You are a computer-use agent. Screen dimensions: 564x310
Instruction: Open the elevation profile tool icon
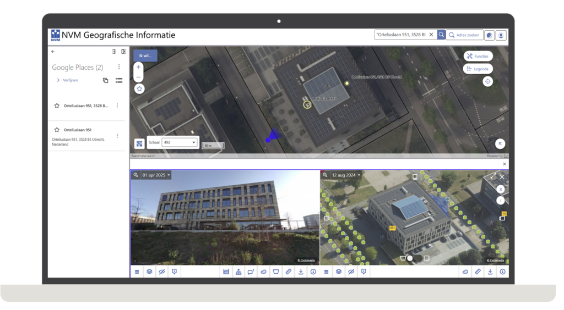coord(226,272)
